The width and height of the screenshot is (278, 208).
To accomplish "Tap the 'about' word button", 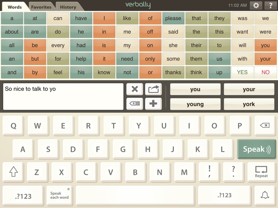I will pos(12,32).
